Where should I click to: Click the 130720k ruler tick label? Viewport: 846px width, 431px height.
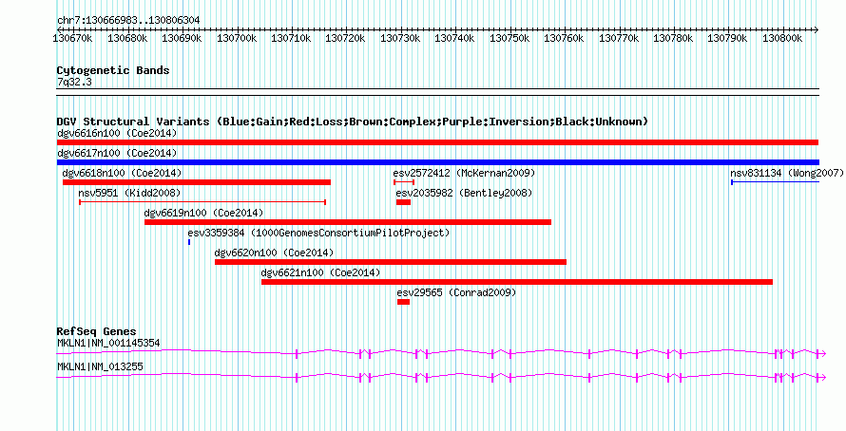coord(346,38)
